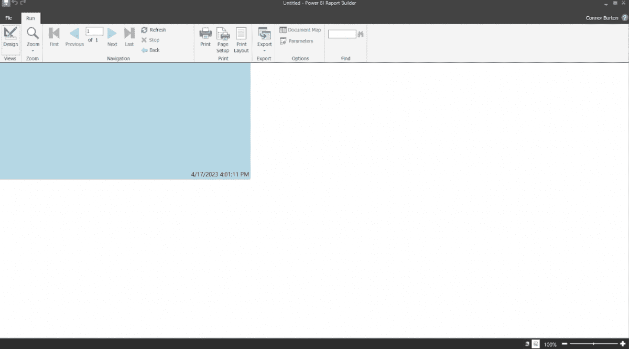
Task: Open the Export dropdown menu
Action: tap(264, 39)
